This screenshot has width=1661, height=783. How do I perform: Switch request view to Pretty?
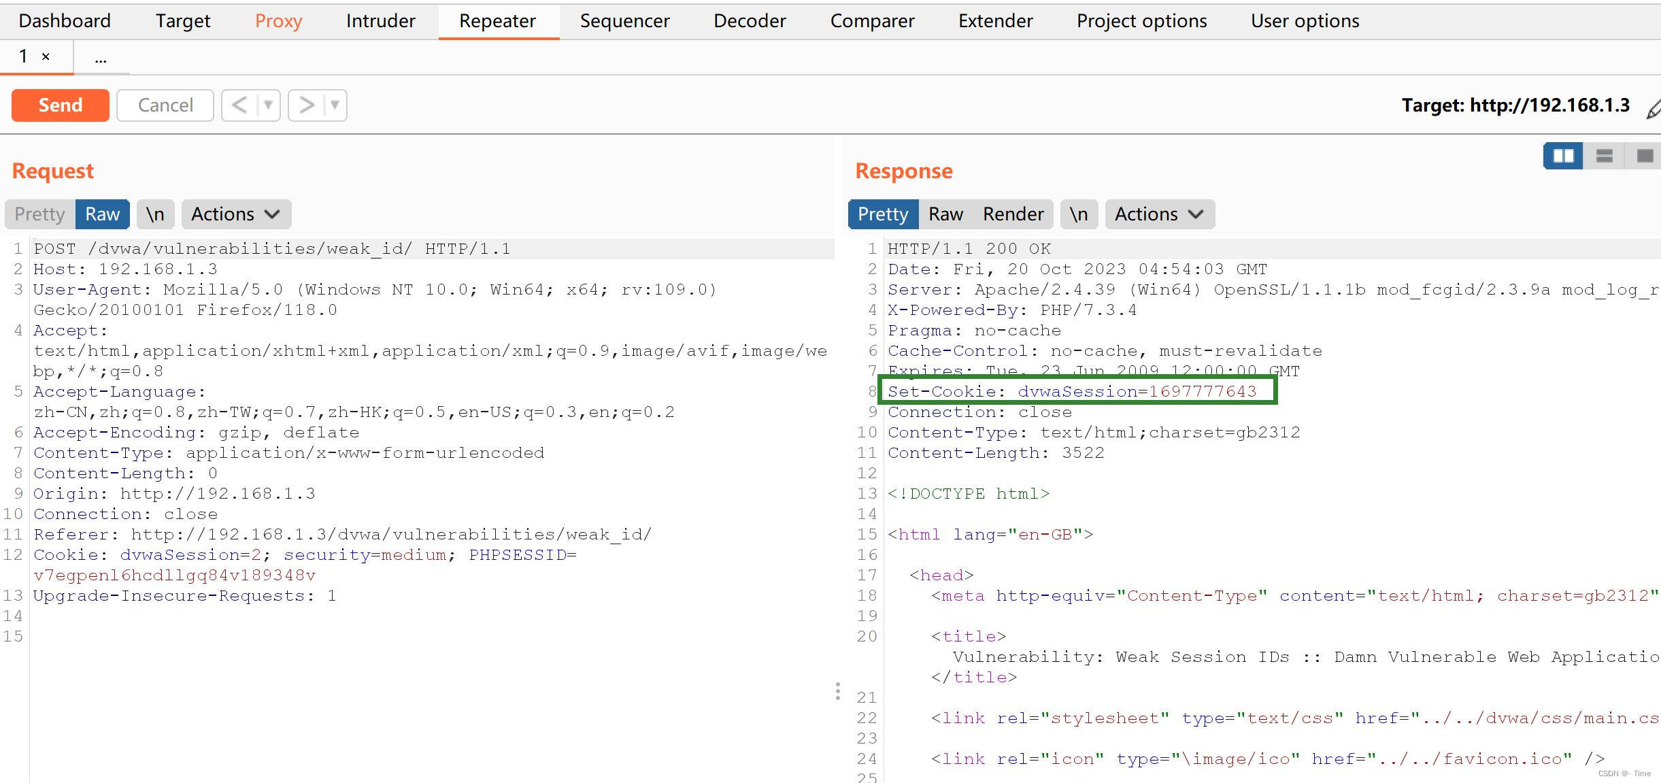(39, 214)
